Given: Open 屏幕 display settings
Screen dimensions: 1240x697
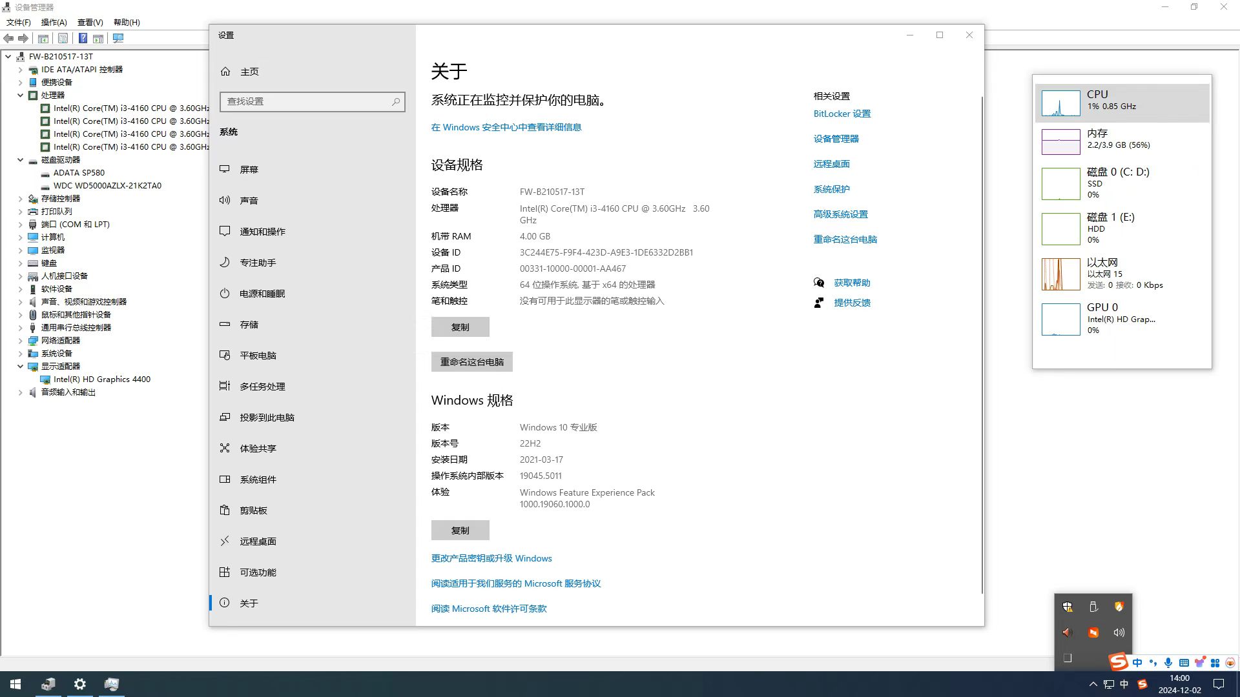Looking at the screenshot, I should (x=313, y=170).
